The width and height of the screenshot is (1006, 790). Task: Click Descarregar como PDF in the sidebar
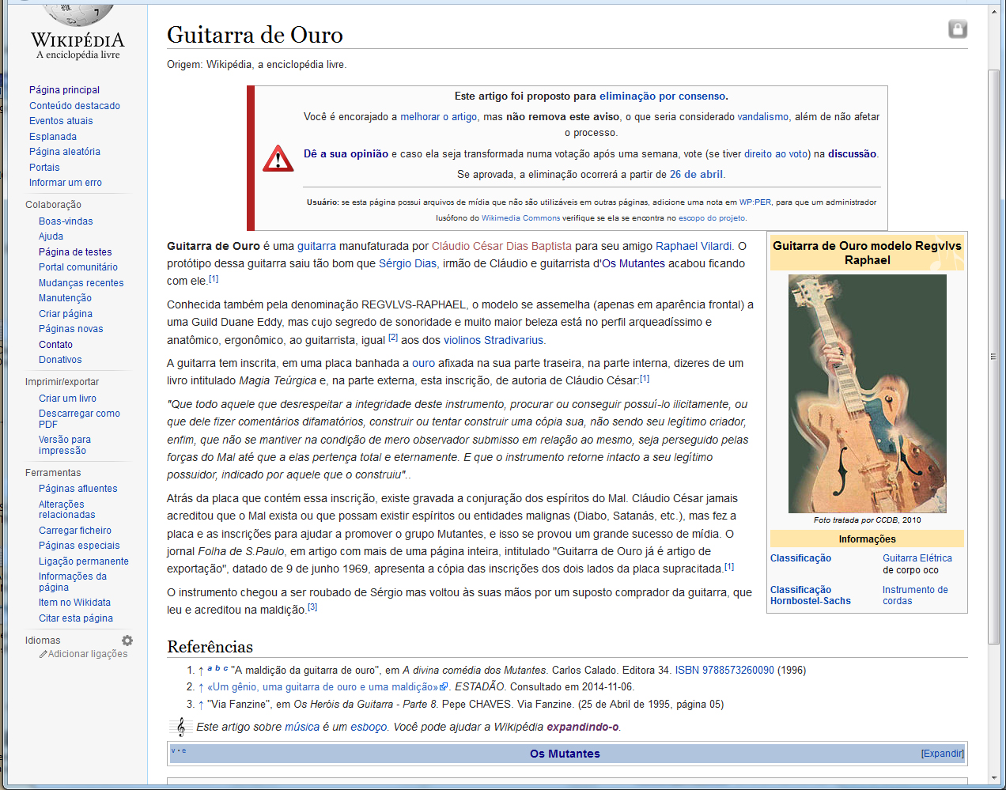point(79,418)
